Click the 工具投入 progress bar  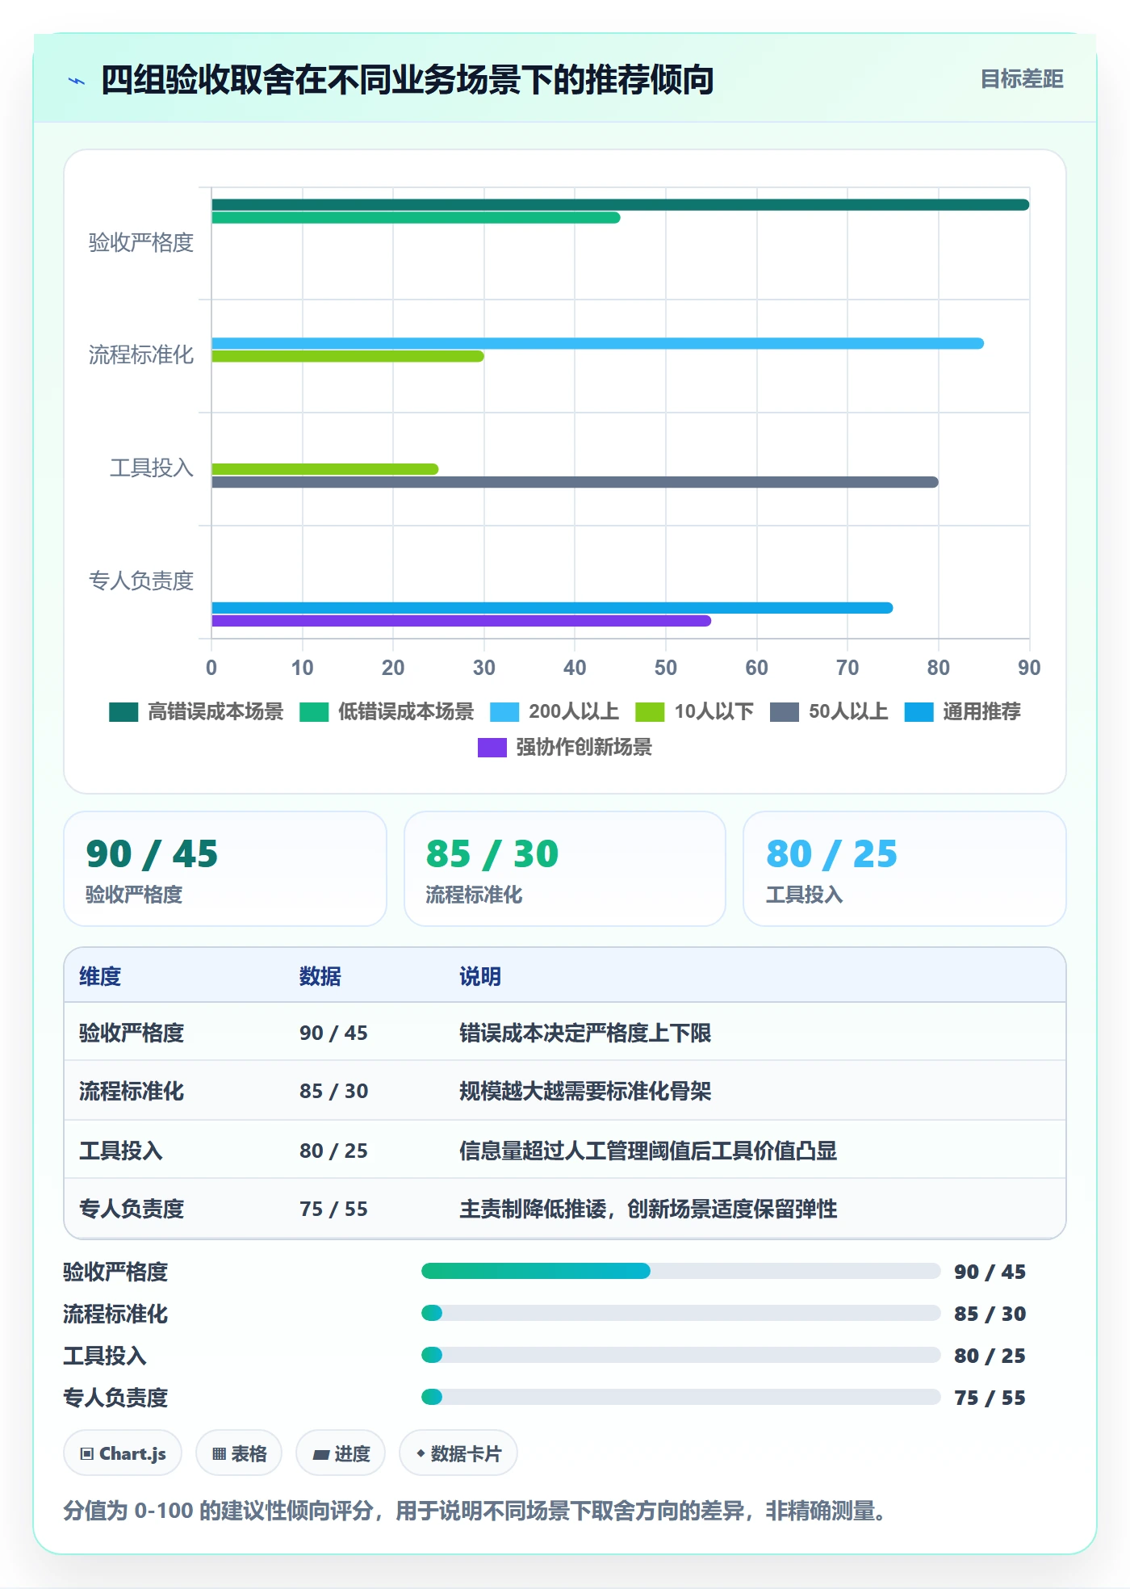coord(680,1355)
